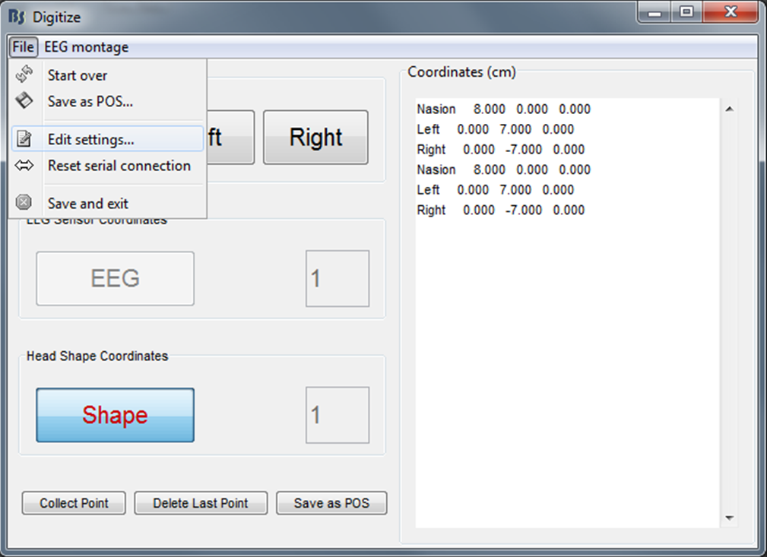767x557 pixels.
Task: Click the EEG sensor number field
Action: [x=338, y=279]
